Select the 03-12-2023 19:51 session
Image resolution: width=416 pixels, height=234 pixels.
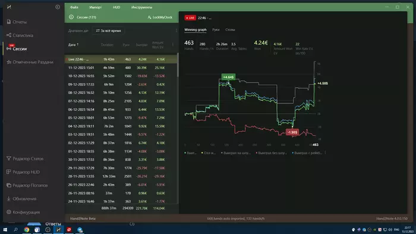point(121,134)
